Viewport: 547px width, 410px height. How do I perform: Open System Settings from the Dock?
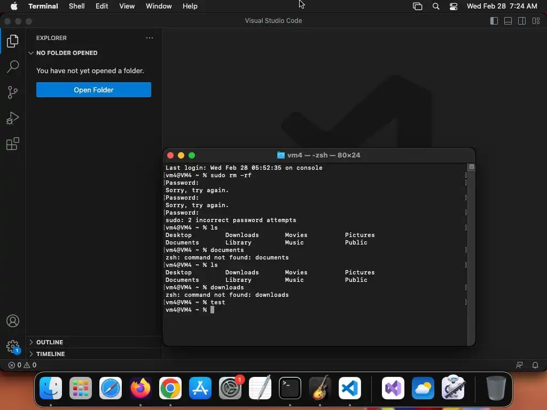click(x=230, y=388)
